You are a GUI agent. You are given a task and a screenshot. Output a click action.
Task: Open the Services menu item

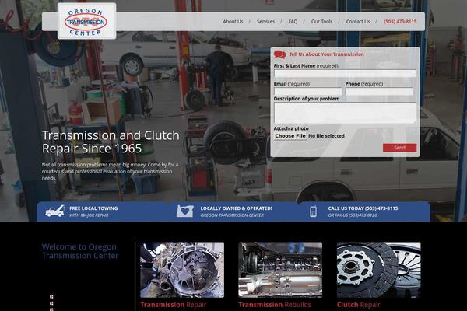click(265, 22)
